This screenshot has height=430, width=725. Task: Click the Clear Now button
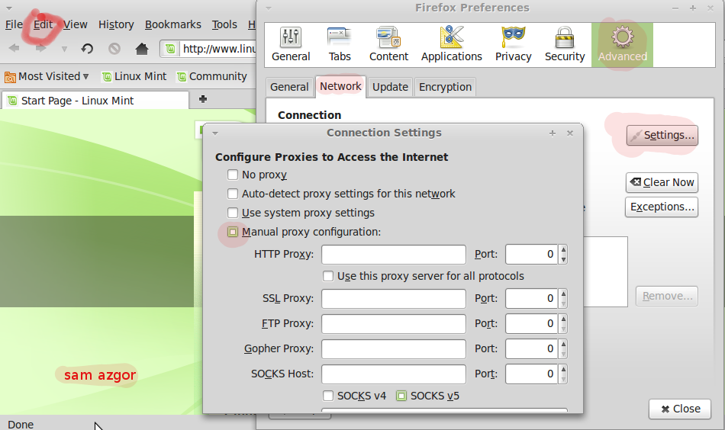coord(662,182)
